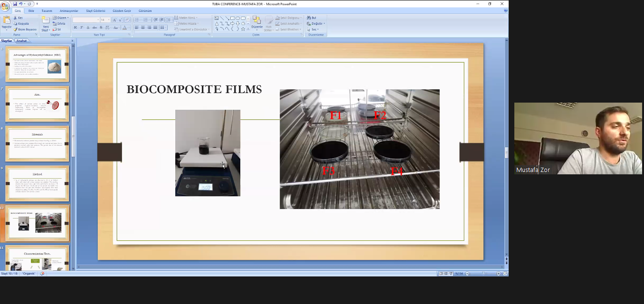The image size is (644, 304).
Task: Toggle italic text formatting
Action: pos(82,28)
